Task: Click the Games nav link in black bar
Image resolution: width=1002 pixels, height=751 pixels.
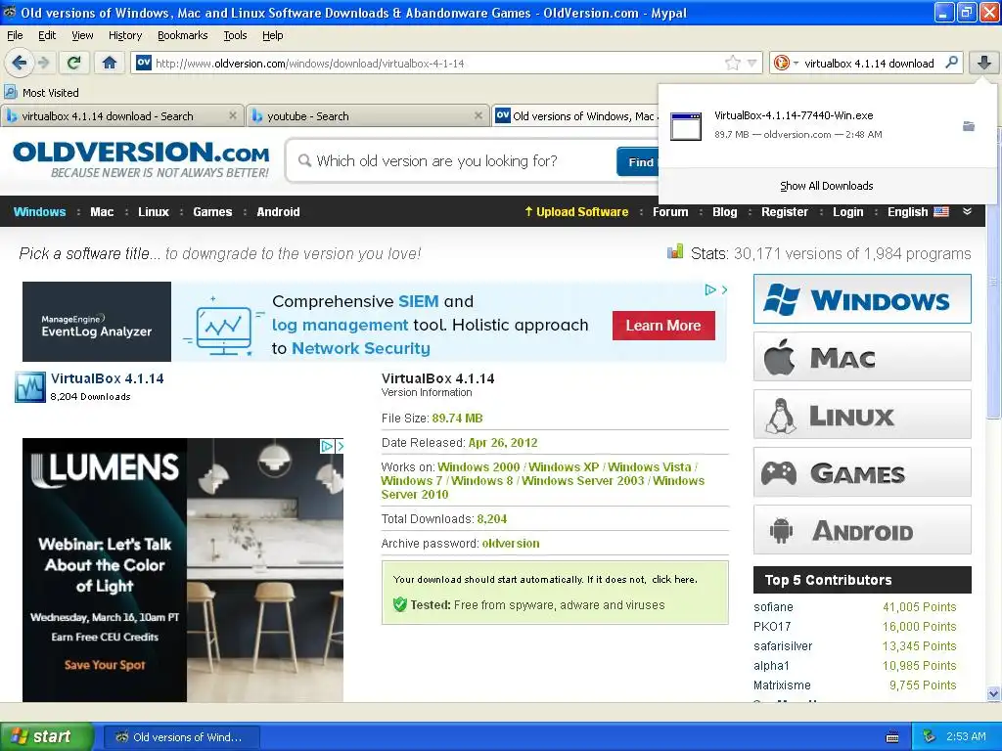Action: tap(212, 212)
